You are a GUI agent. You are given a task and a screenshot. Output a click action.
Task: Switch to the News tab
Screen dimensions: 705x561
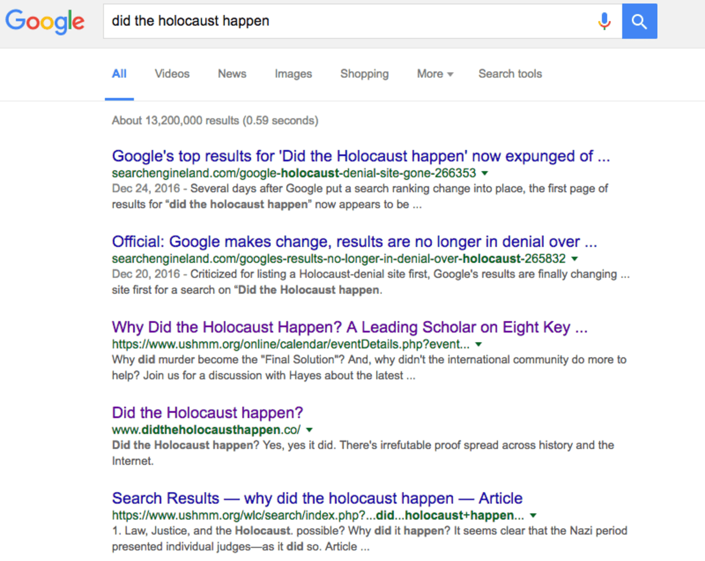pyautogui.click(x=232, y=74)
